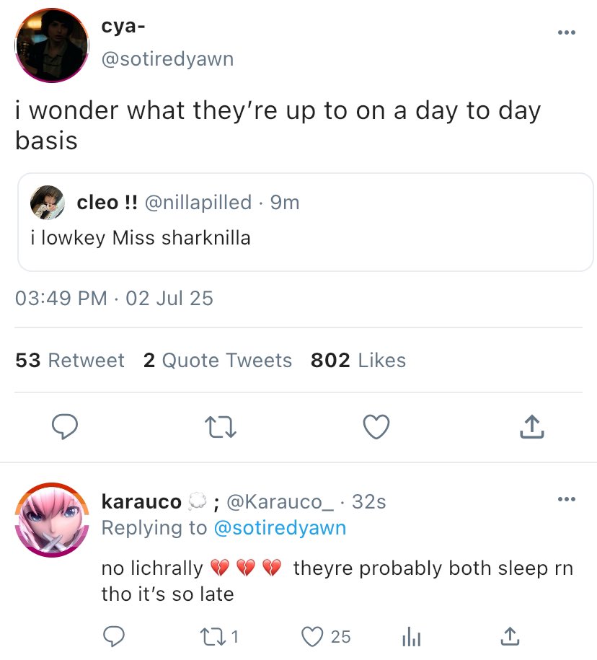View the 53 Retweets list
Viewport: 597px width, 660px height.
pyautogui.click(x=70, y=360)
